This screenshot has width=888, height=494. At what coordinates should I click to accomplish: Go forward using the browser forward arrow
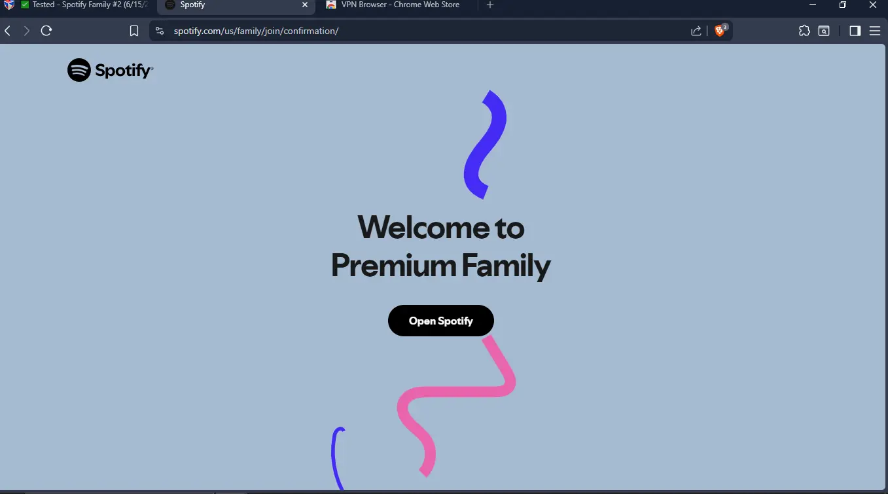point(26,31)
